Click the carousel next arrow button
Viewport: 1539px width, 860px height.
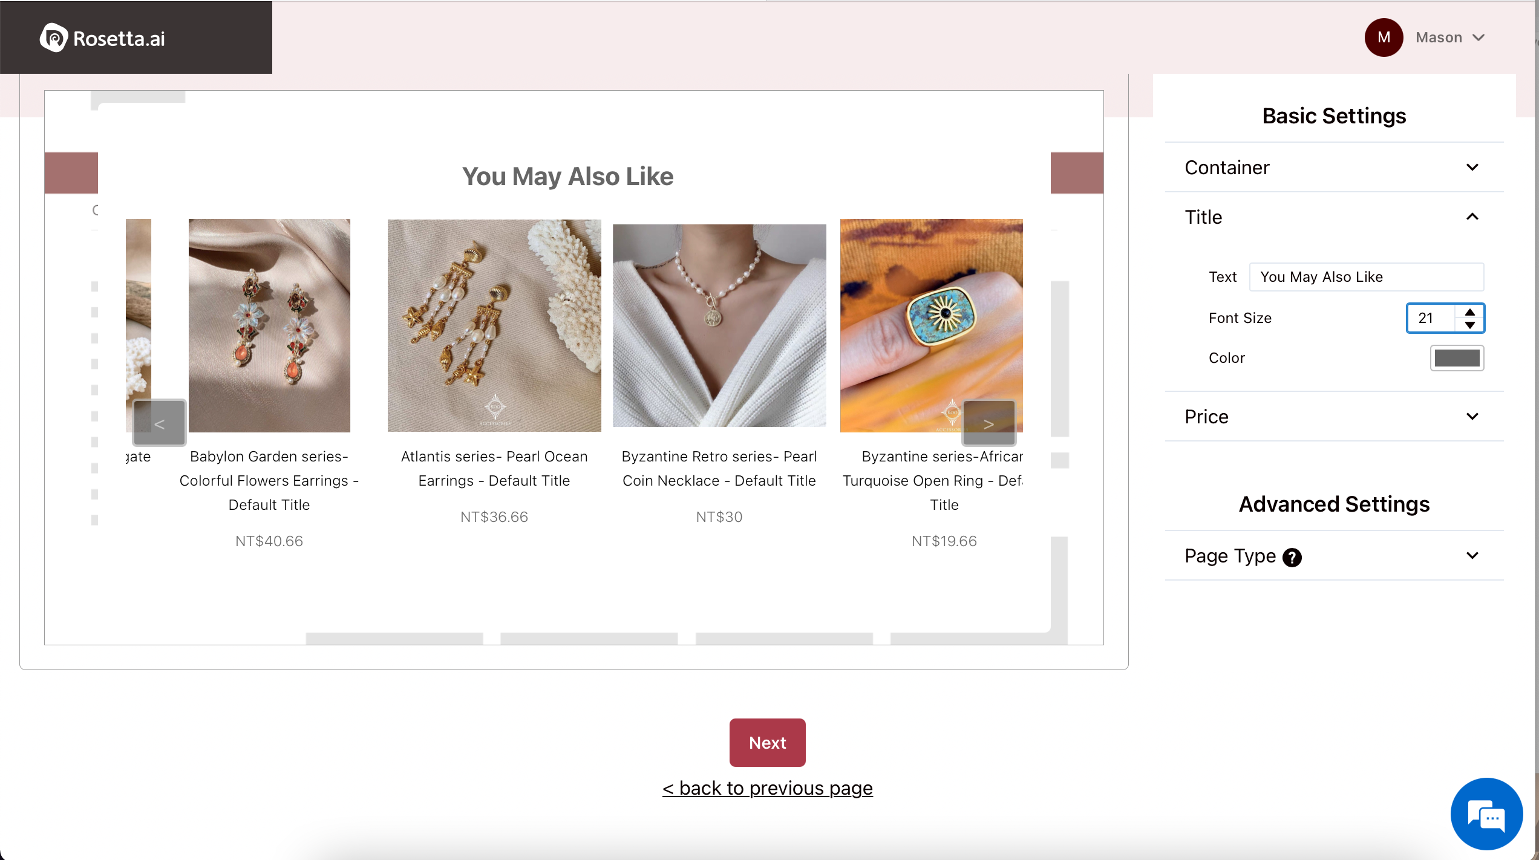(x=988, y=423)
